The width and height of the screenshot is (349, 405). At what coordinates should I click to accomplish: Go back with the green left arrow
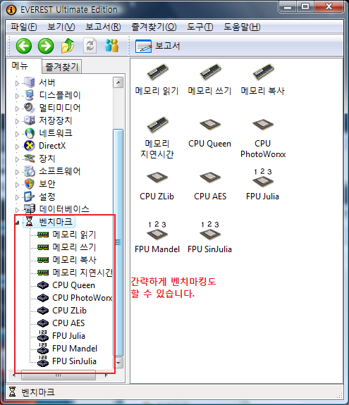click(24, 46)
